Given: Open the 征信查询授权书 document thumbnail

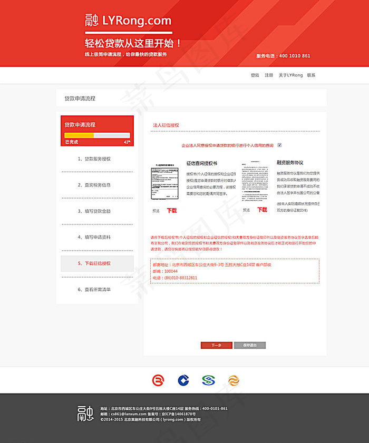Looking at the screenshot, I should [x=164, y=182].
